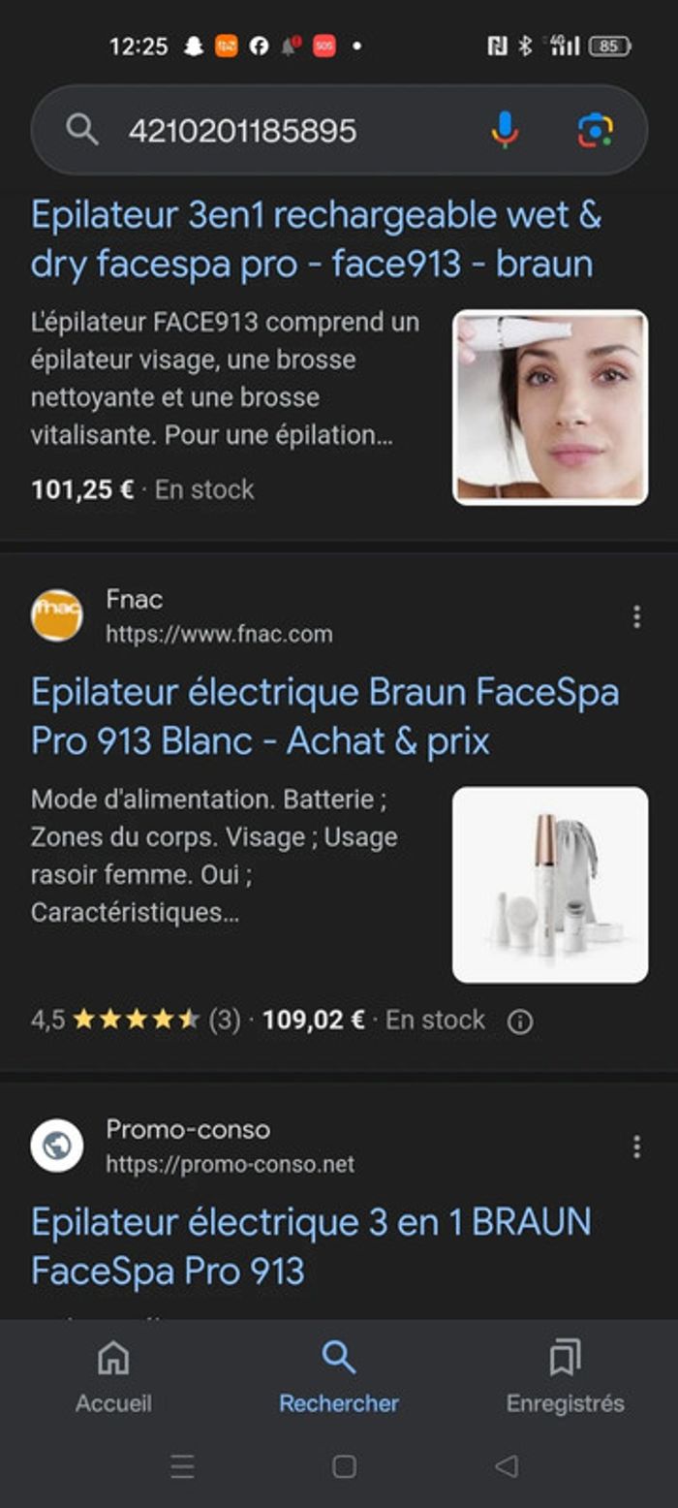Switch to the Rechercher tab

tap(339, 1376)
